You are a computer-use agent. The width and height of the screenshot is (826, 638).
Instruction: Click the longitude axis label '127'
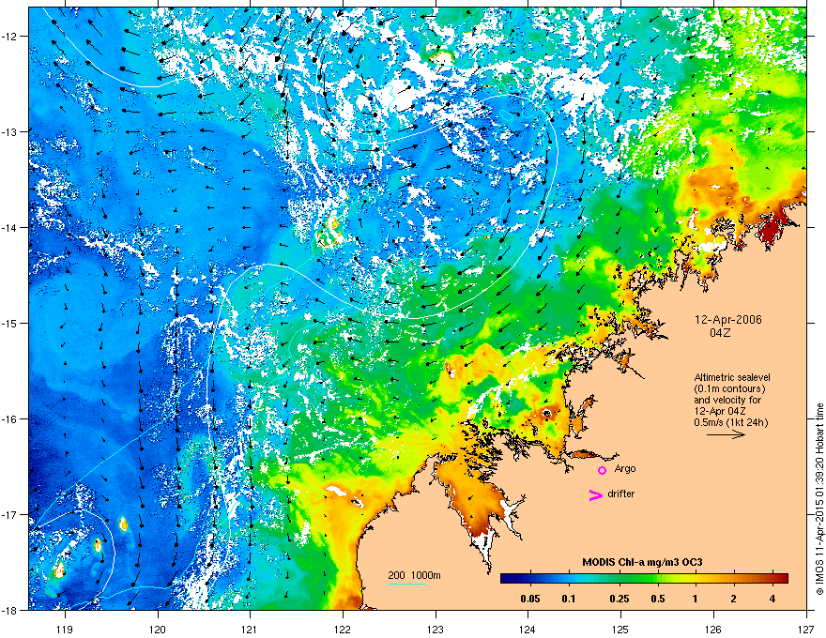pos(806,629)
